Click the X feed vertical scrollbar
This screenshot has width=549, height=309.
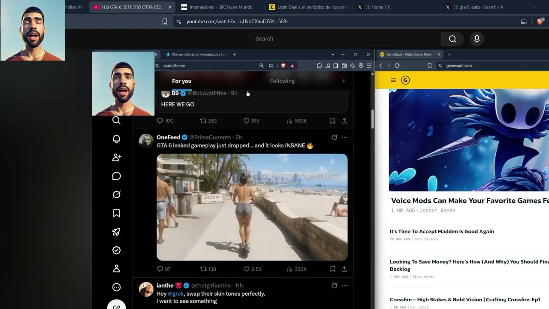[372, 119]
